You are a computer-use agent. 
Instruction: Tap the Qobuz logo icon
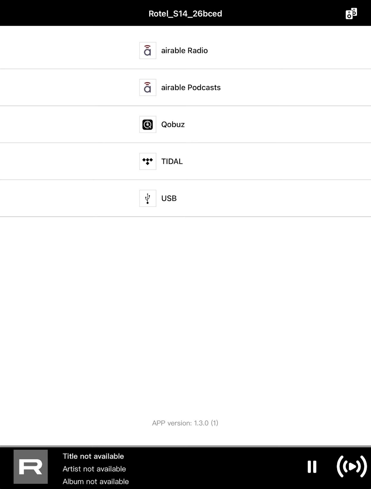tap(148, 124)
